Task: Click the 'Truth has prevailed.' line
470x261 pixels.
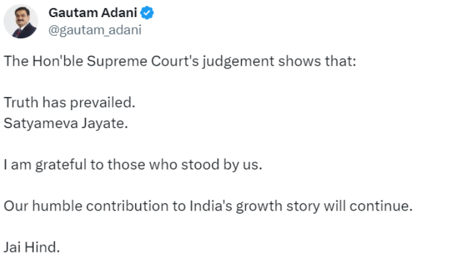Action: click(70, 103)
